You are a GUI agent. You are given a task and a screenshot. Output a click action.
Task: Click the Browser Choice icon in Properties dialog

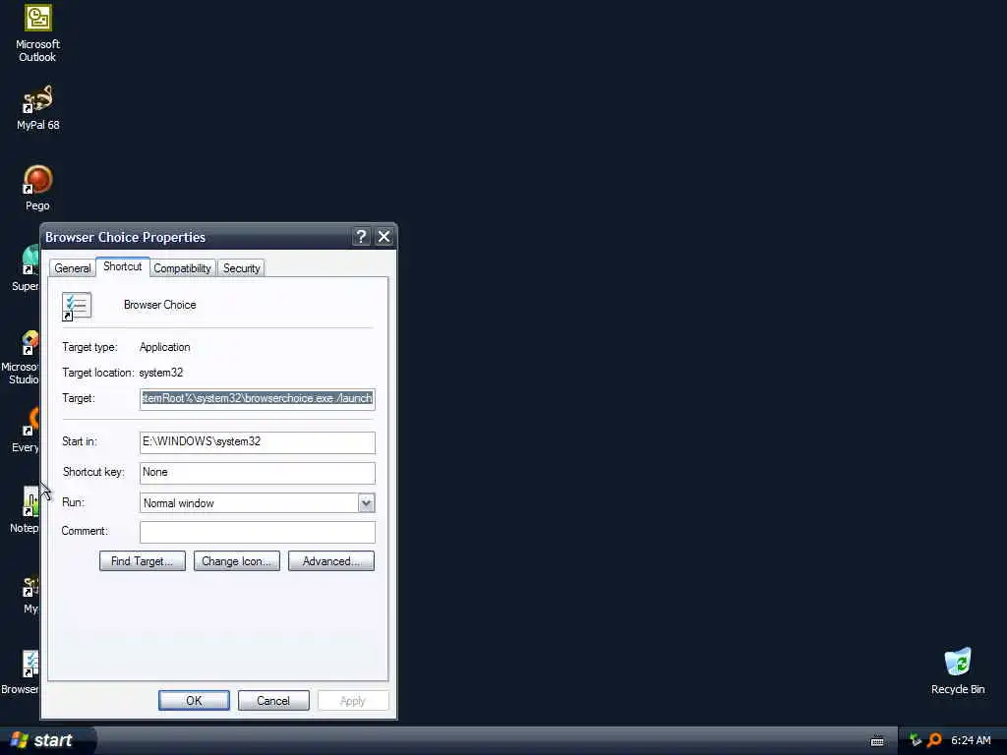point(77,307)
